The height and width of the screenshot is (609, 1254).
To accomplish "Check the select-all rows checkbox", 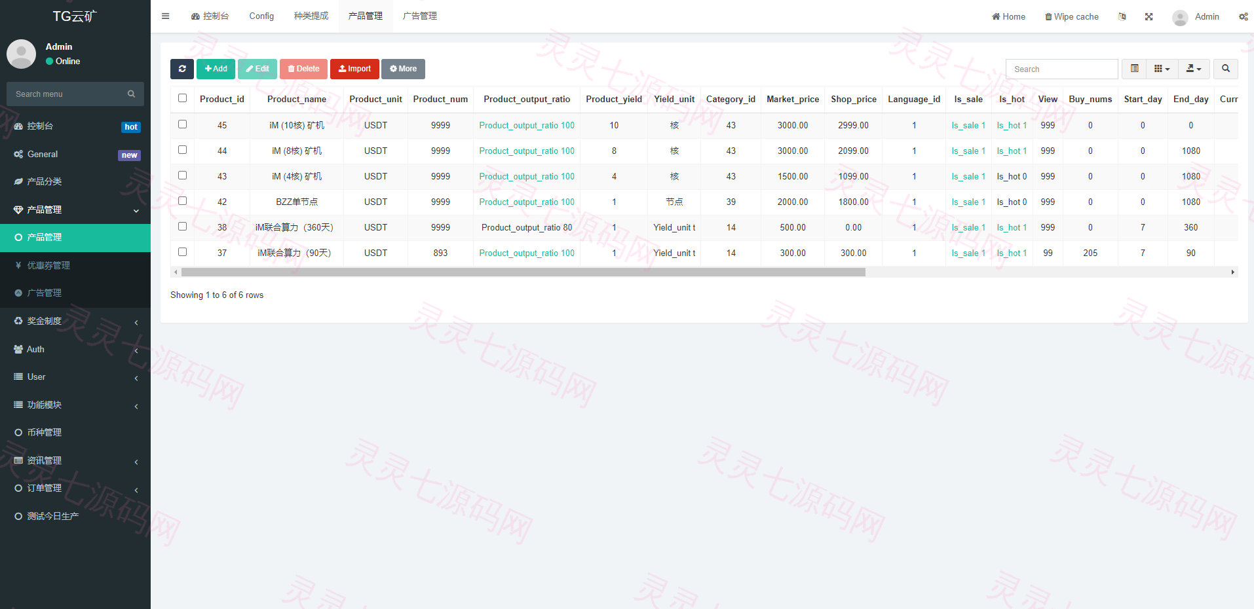I will click(182, 98).
